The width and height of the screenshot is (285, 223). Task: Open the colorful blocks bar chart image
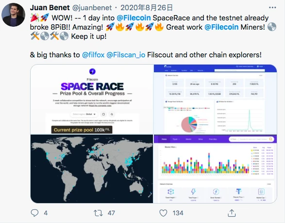(x=216, y=169)
